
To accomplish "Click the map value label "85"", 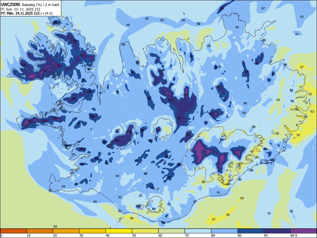I will tap(169, 204).
